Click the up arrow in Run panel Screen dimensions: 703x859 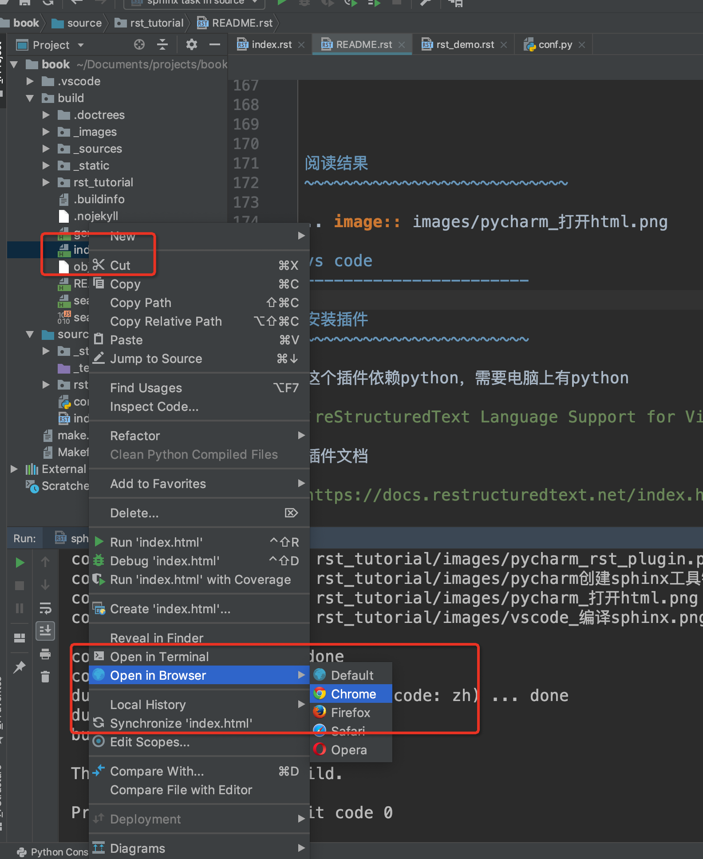(x=45, y=562)
